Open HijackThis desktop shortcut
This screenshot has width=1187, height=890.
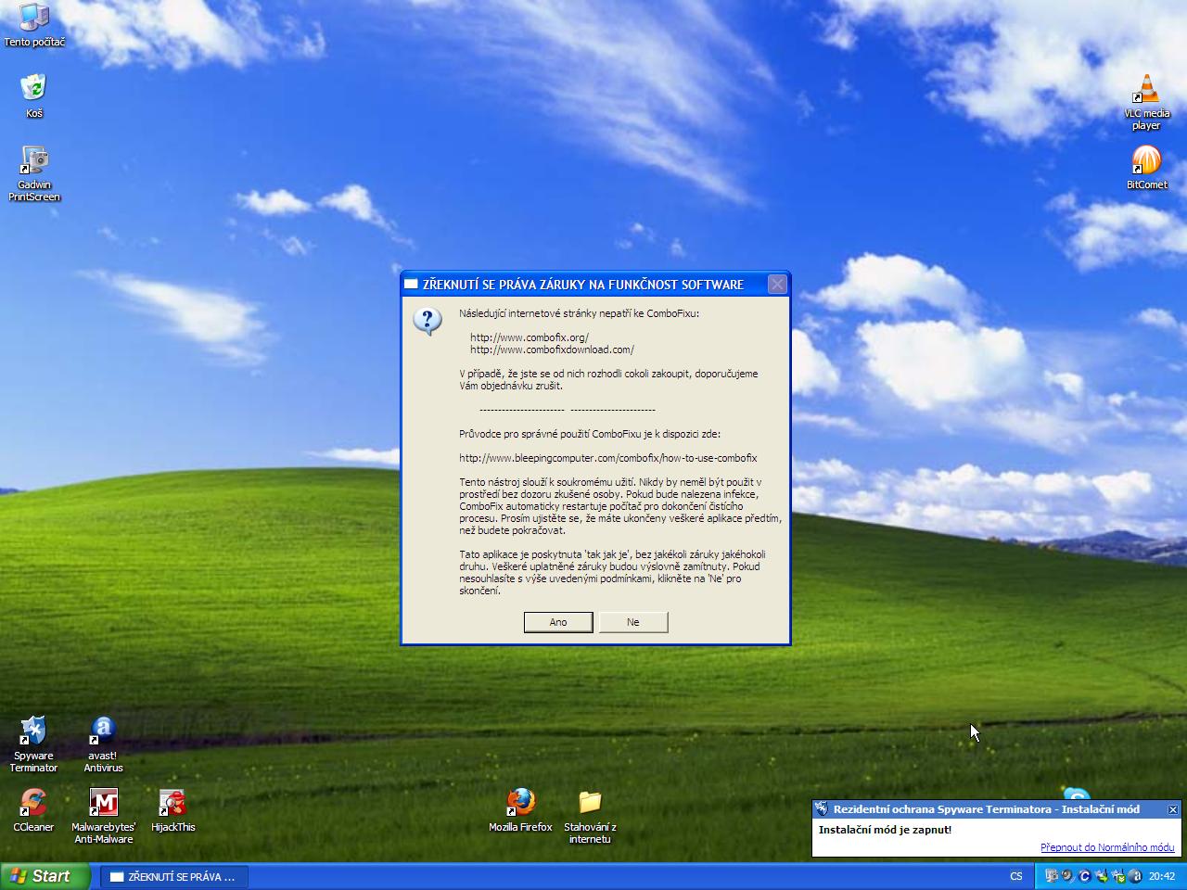coord(172,803)
